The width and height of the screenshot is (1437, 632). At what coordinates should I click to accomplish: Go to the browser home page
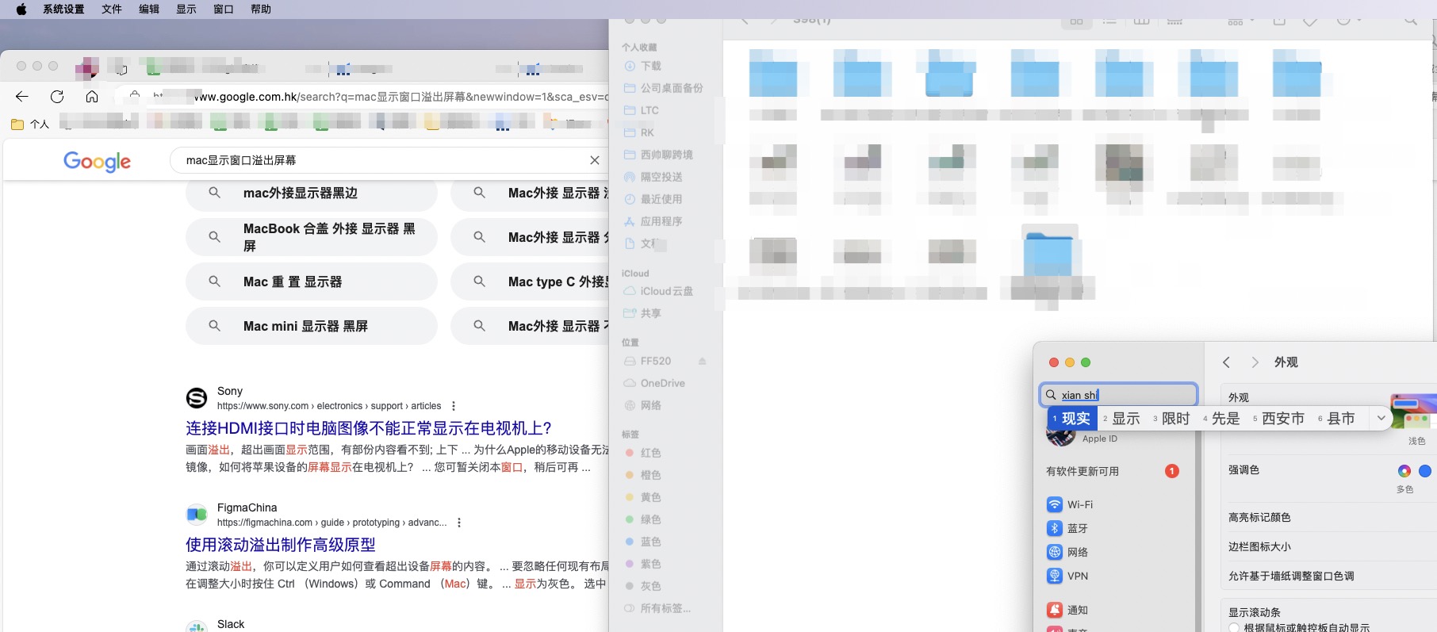(92, 97)
